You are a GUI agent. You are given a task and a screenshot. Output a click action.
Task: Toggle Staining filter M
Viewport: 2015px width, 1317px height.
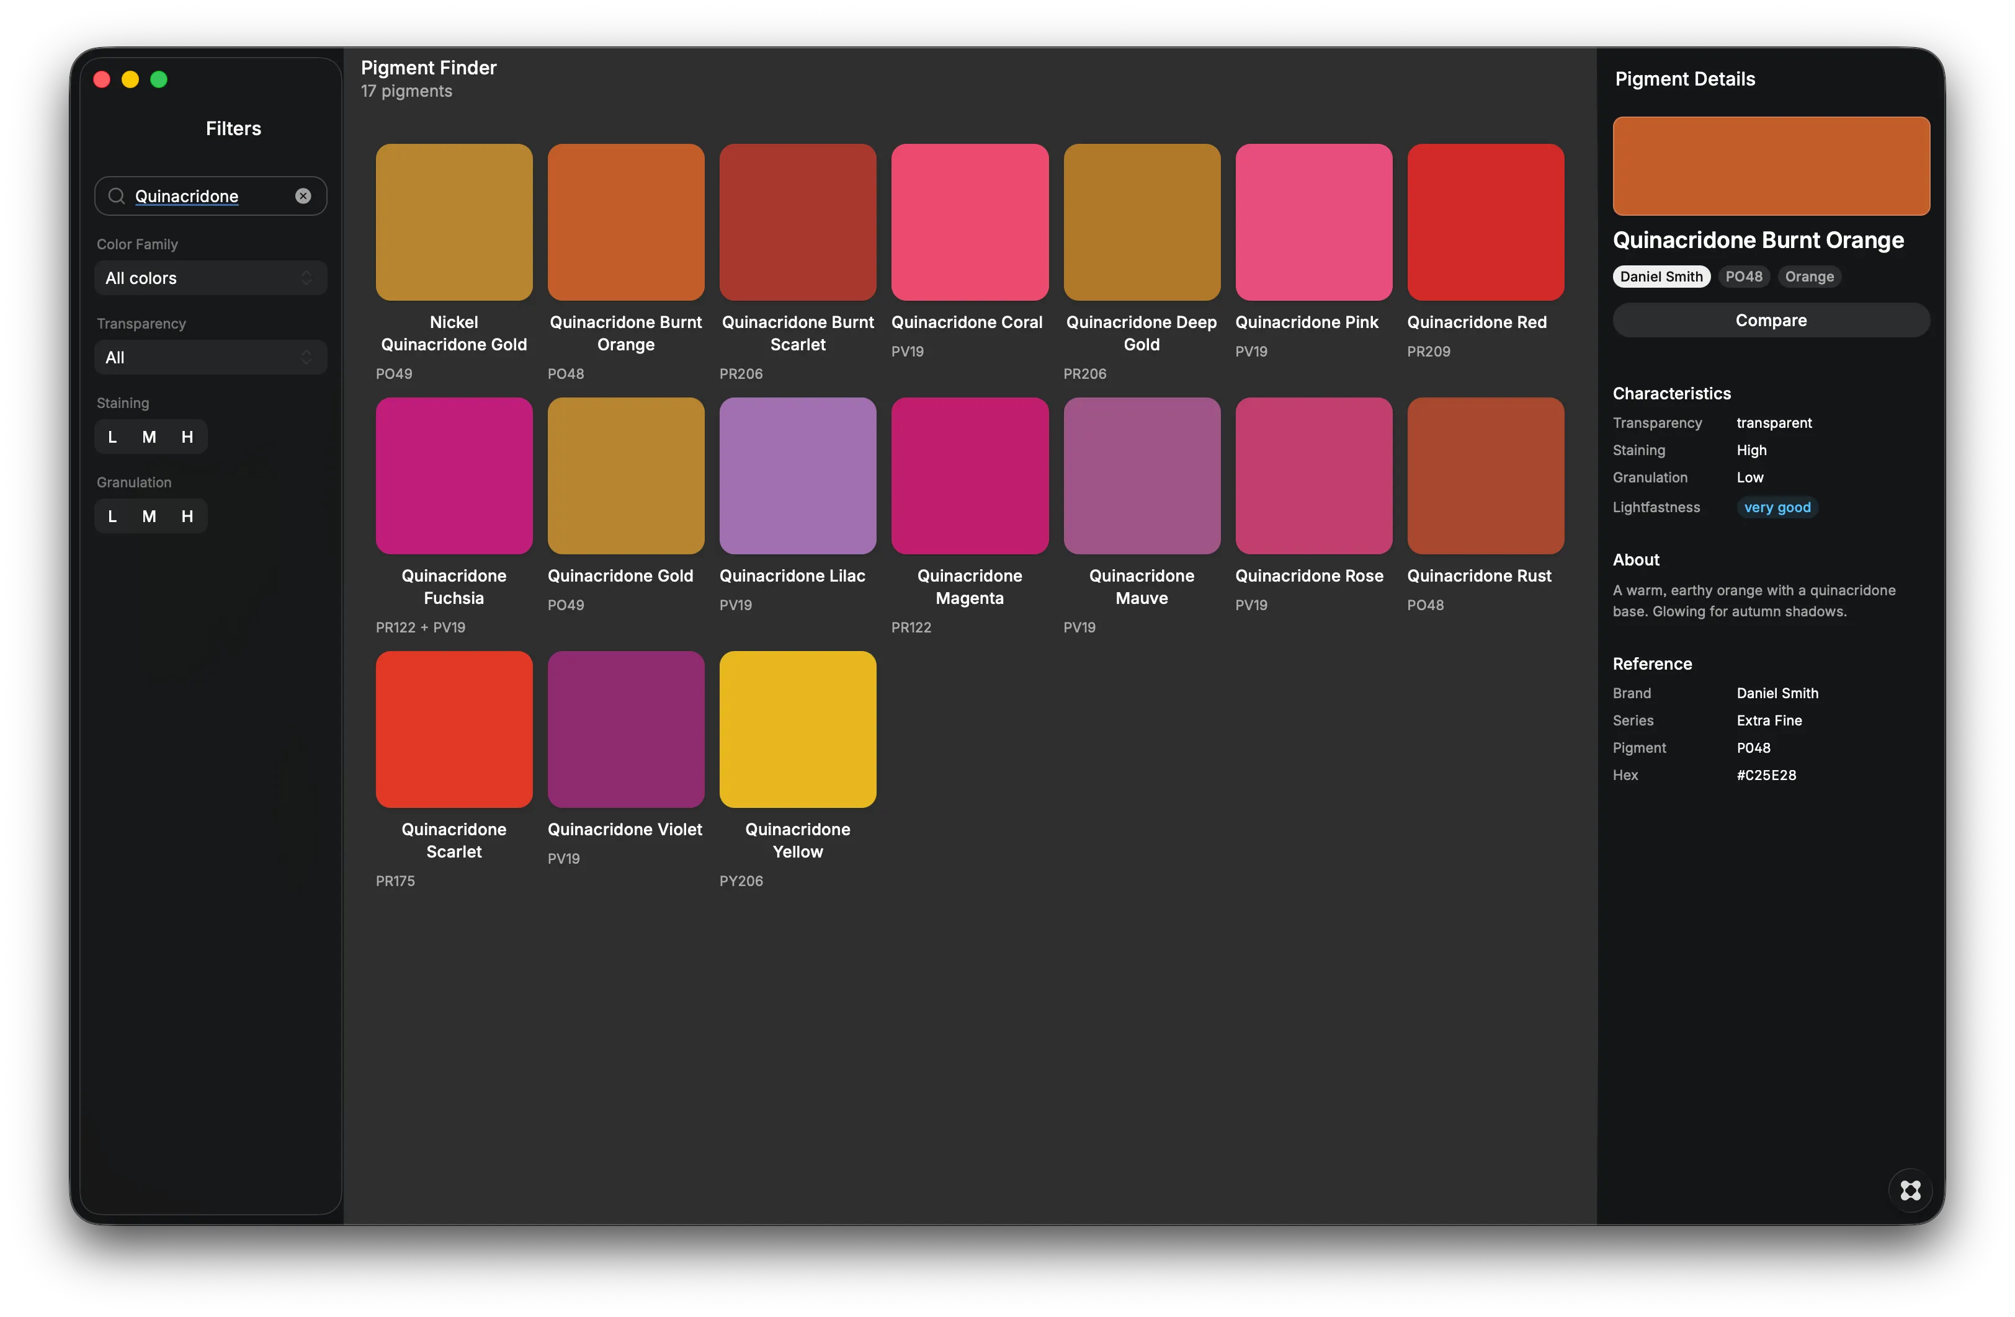149,437
